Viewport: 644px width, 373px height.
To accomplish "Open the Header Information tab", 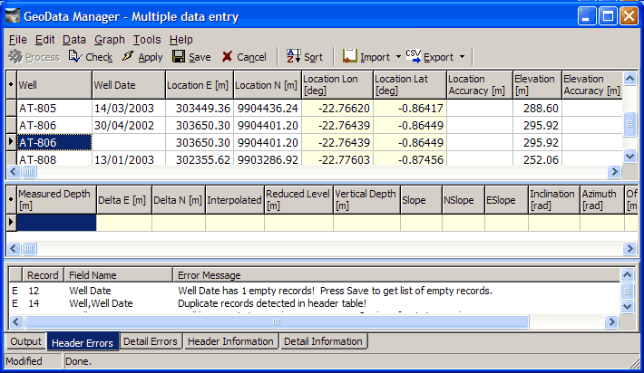I will [230, 341].
